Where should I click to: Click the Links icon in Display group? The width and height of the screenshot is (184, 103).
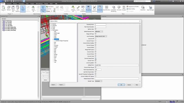pos(78,9)
